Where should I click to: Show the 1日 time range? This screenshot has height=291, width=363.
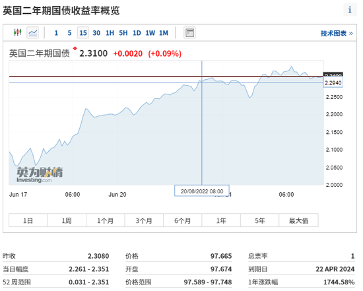28,220
